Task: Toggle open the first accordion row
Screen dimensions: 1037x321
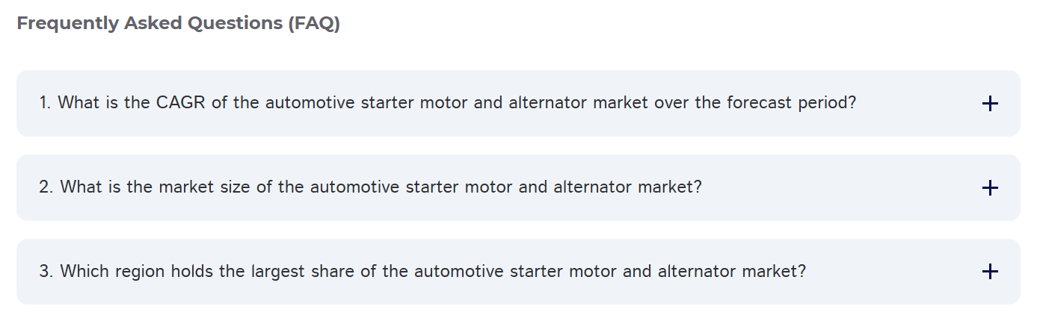Action: (517, 104)
